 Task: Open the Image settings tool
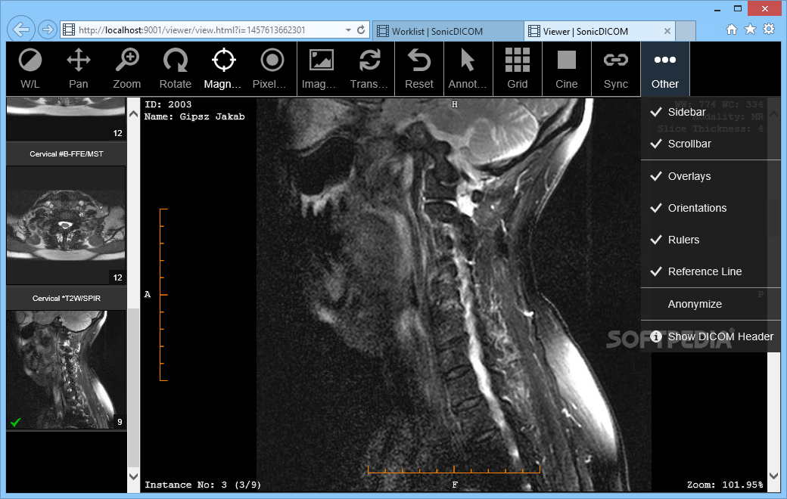tap(321, 69)
